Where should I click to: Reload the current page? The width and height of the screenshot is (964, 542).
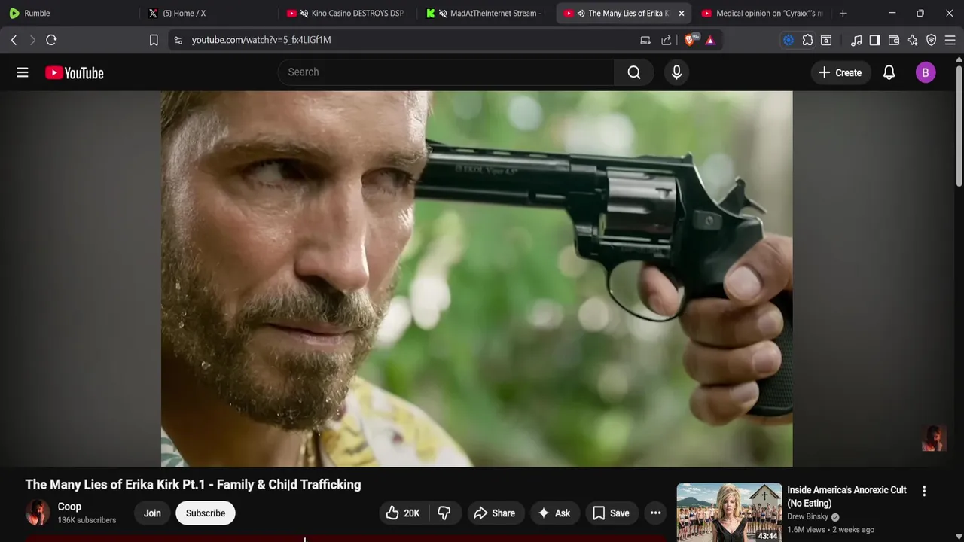click(51, 40)
